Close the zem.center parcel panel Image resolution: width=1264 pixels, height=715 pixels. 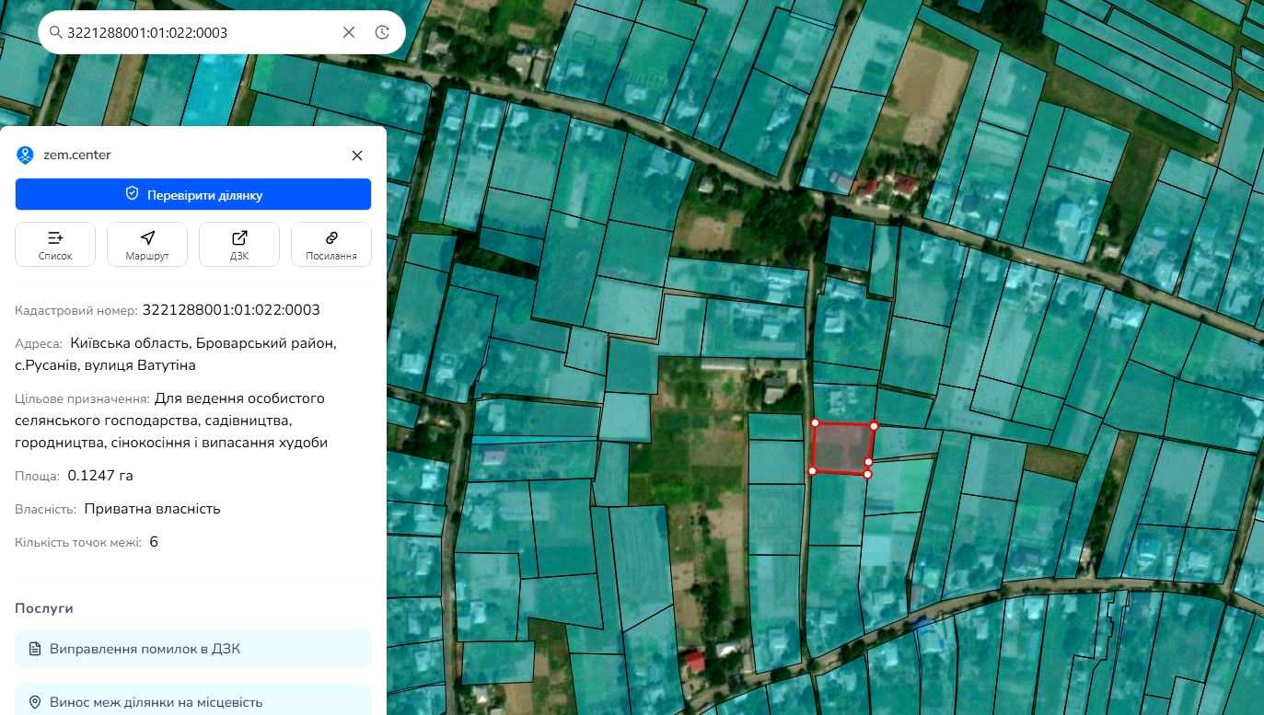click(x=357, y=156)
